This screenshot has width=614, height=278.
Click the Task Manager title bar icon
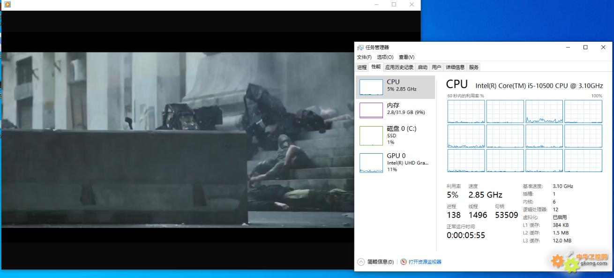[360, 47]
